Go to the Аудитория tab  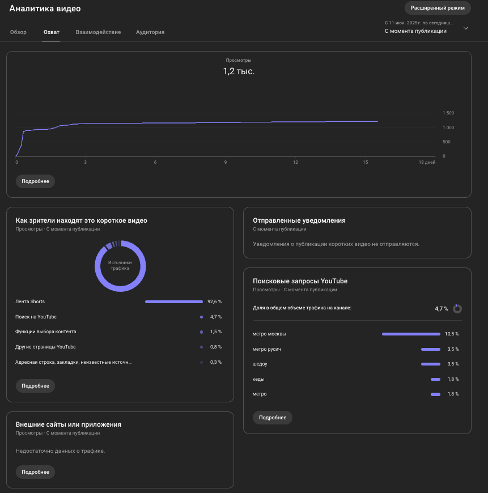[150, 32]
